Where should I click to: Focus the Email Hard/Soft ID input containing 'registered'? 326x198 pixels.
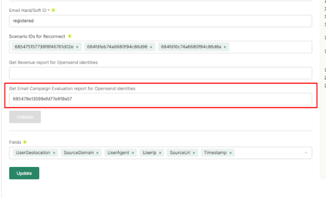pyautogui.click(x=160, y=21)
